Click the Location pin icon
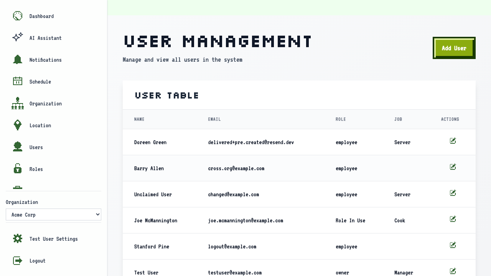491x276 pixels. [18, 125]
